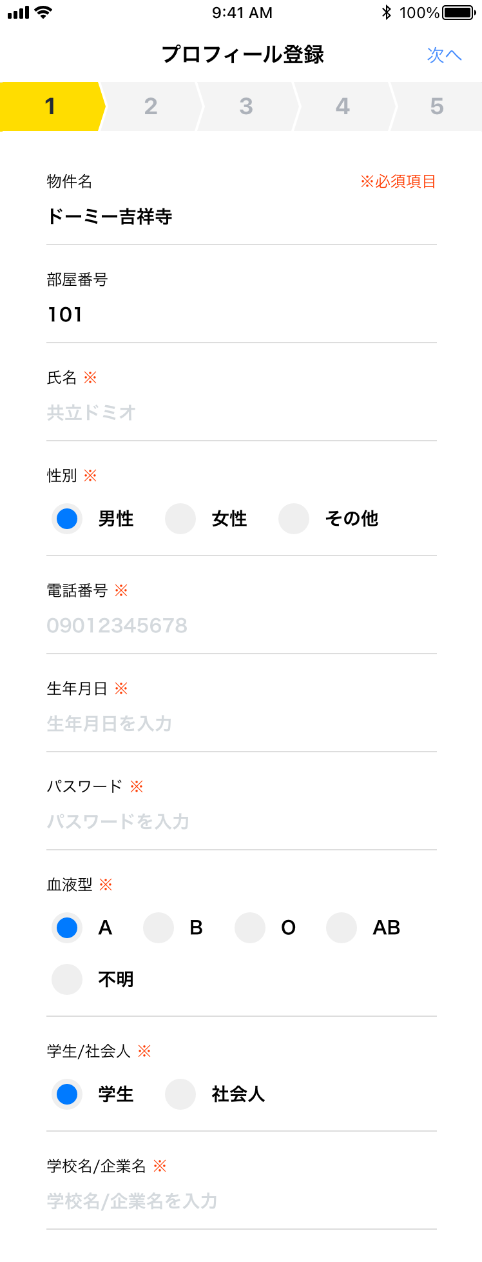Select the その他 gender option

[x=294, y=519]
